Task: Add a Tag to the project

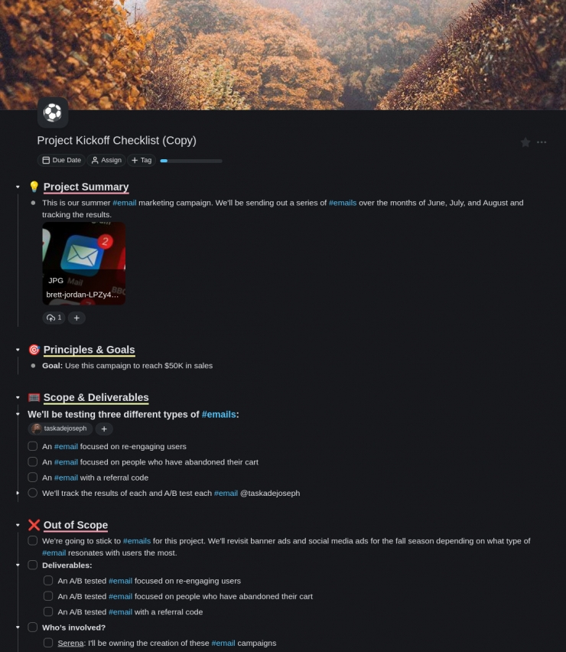Action: (141, 160)
